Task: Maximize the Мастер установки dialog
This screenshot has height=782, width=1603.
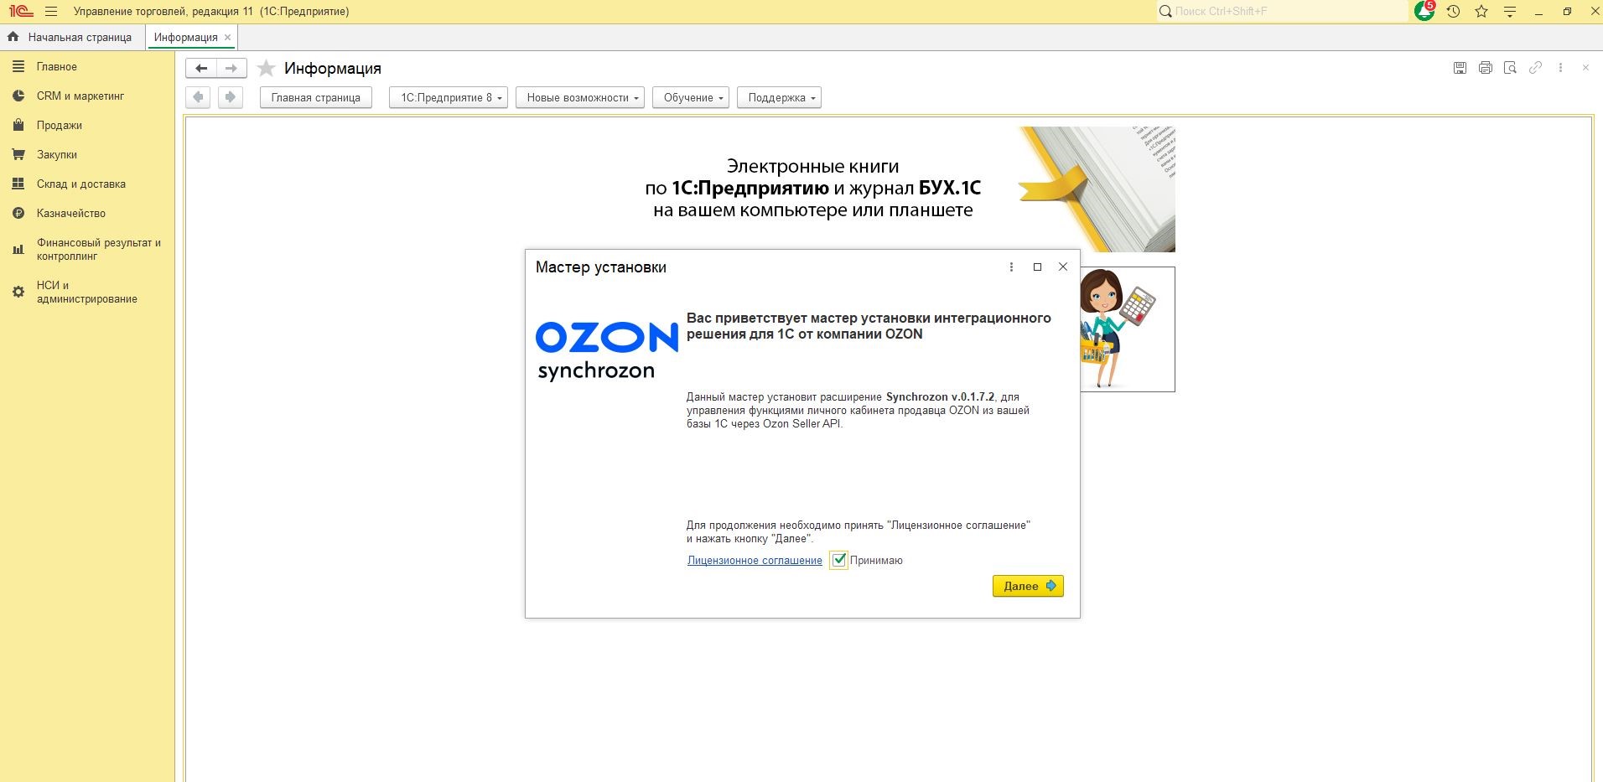Action: tap(1037, 267)
